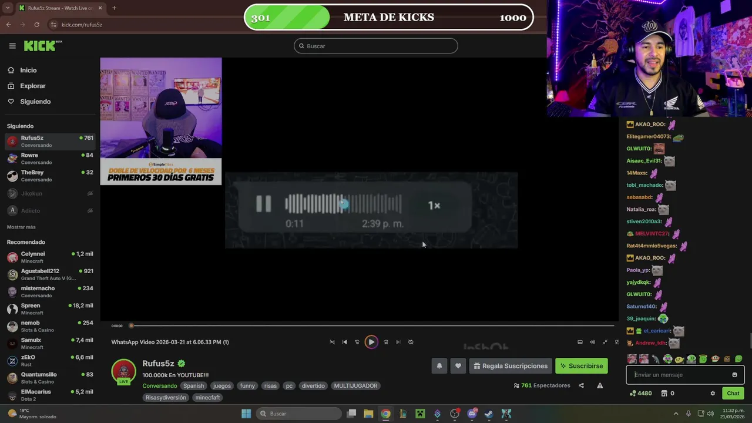Report stream with warning triangle icon
752x423 pixels.
600,385
